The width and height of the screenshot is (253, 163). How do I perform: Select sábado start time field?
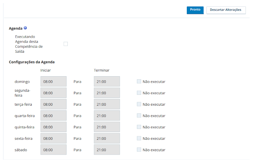coord(53,150)
